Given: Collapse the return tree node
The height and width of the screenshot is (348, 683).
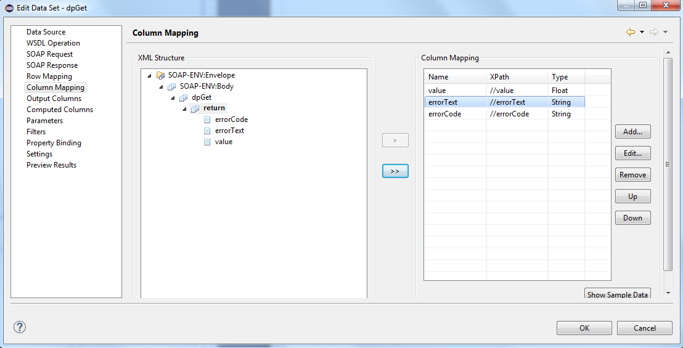Looking at the screenshot, I should click(x=185, y=109).
